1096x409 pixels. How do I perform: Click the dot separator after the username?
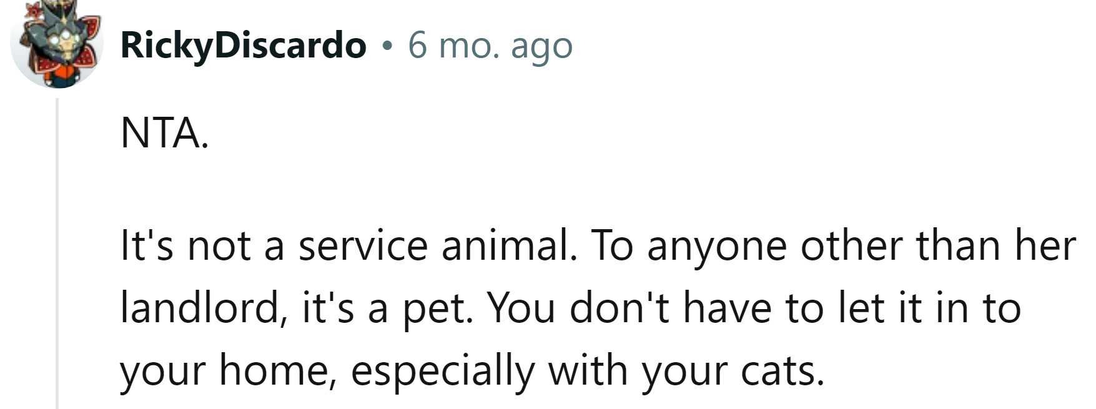(x=388, y=46)
